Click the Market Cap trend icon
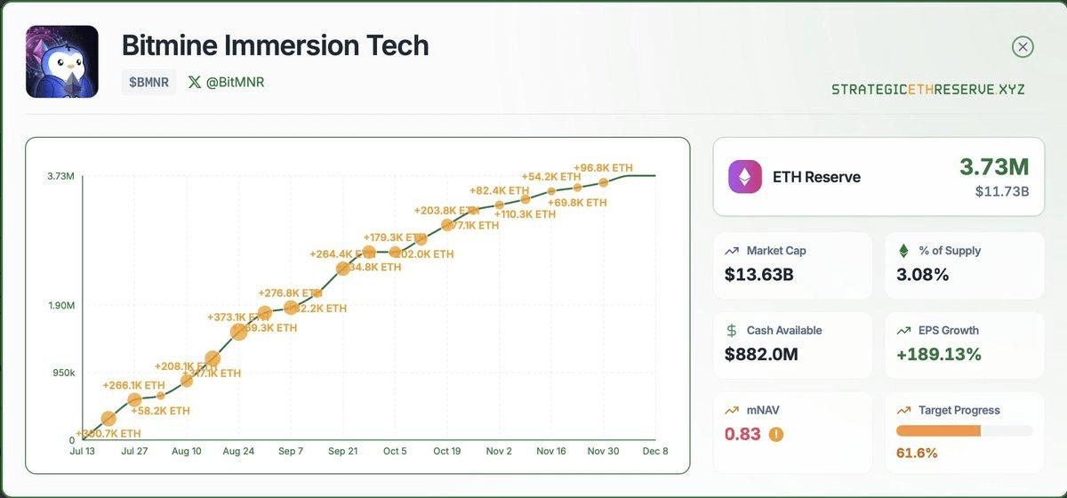Screen dimensions: 1067x498 [x=732, y=251]
